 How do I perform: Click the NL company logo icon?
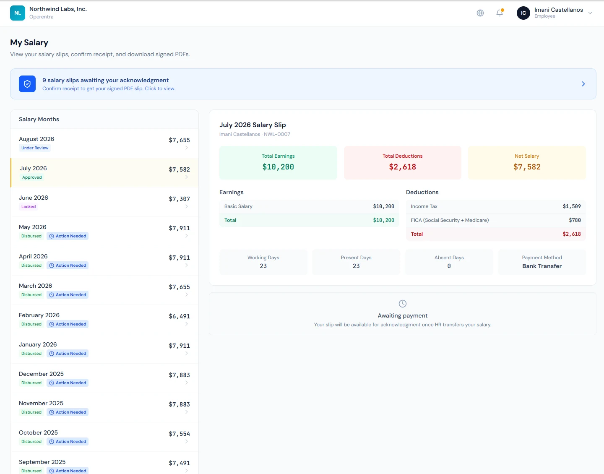18,13
